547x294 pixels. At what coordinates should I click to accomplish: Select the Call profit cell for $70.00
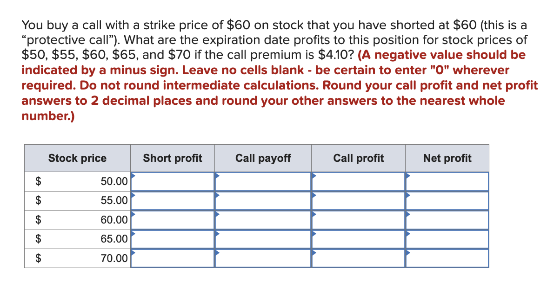pyautogui.click(x=358, y=258)
